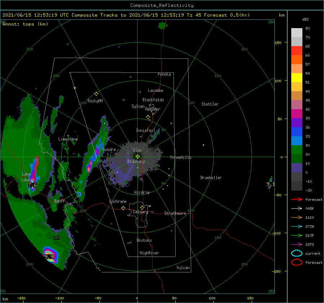Click the Sundre town label
The image size is (324, 303).
[109, 150]
